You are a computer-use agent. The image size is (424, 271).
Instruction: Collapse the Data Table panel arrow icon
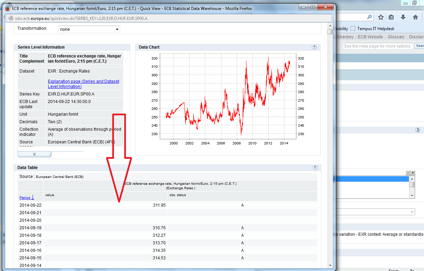click(315, 168)
